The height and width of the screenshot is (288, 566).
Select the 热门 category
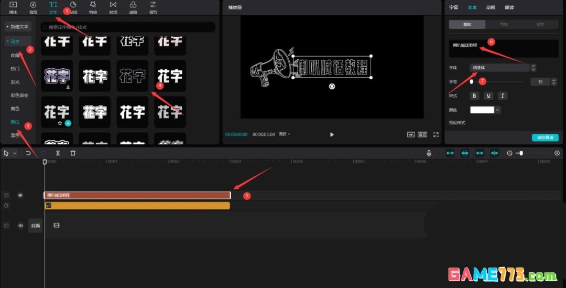click(15, 69)
